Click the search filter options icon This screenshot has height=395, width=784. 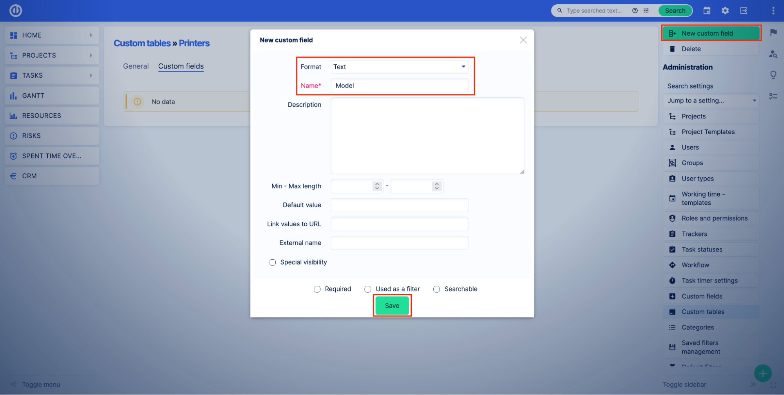point(646,11)
